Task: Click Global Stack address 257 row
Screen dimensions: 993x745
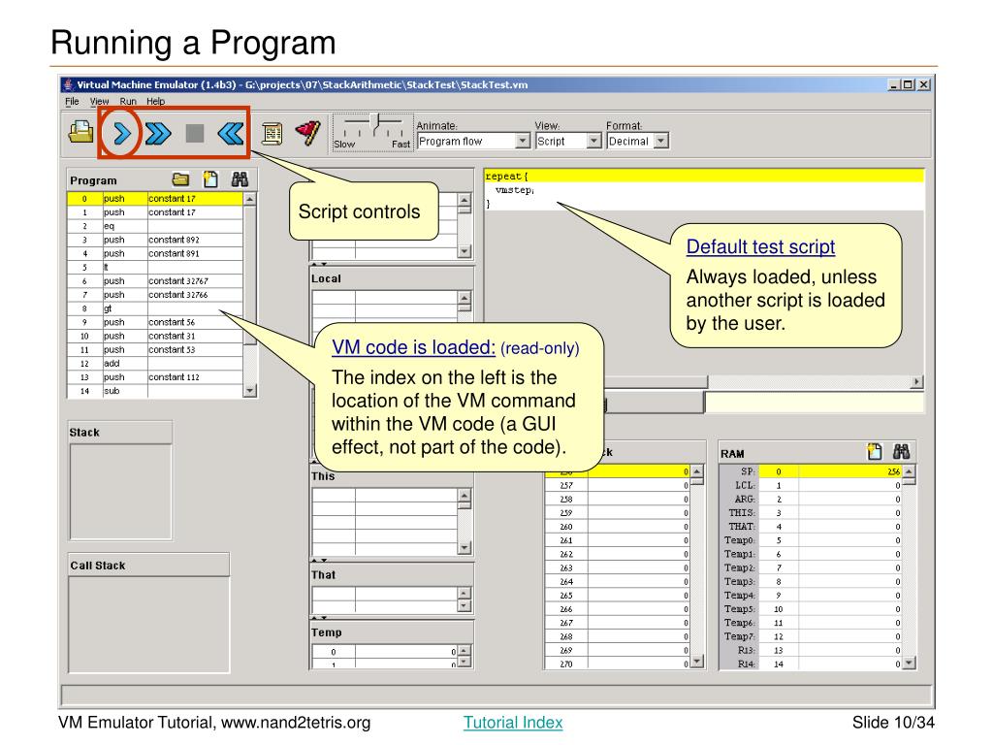Action: coord(617,485)
